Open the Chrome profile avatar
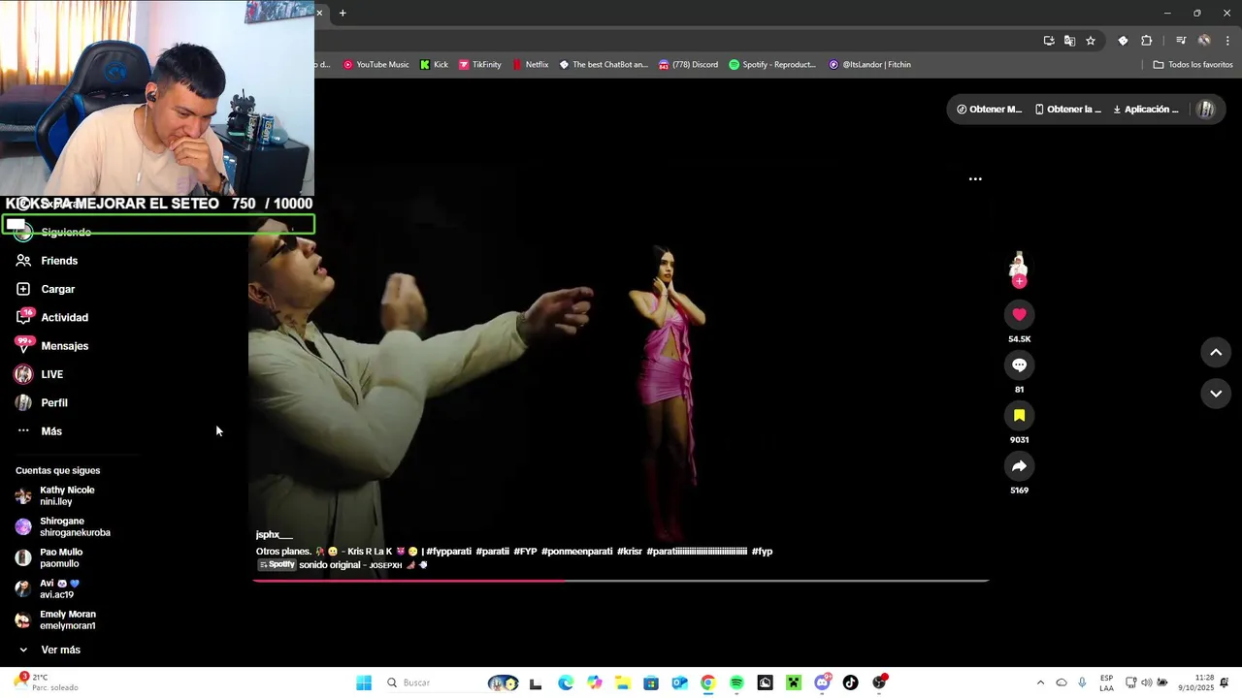The image size is (1242, 698). pos(1204,41)
